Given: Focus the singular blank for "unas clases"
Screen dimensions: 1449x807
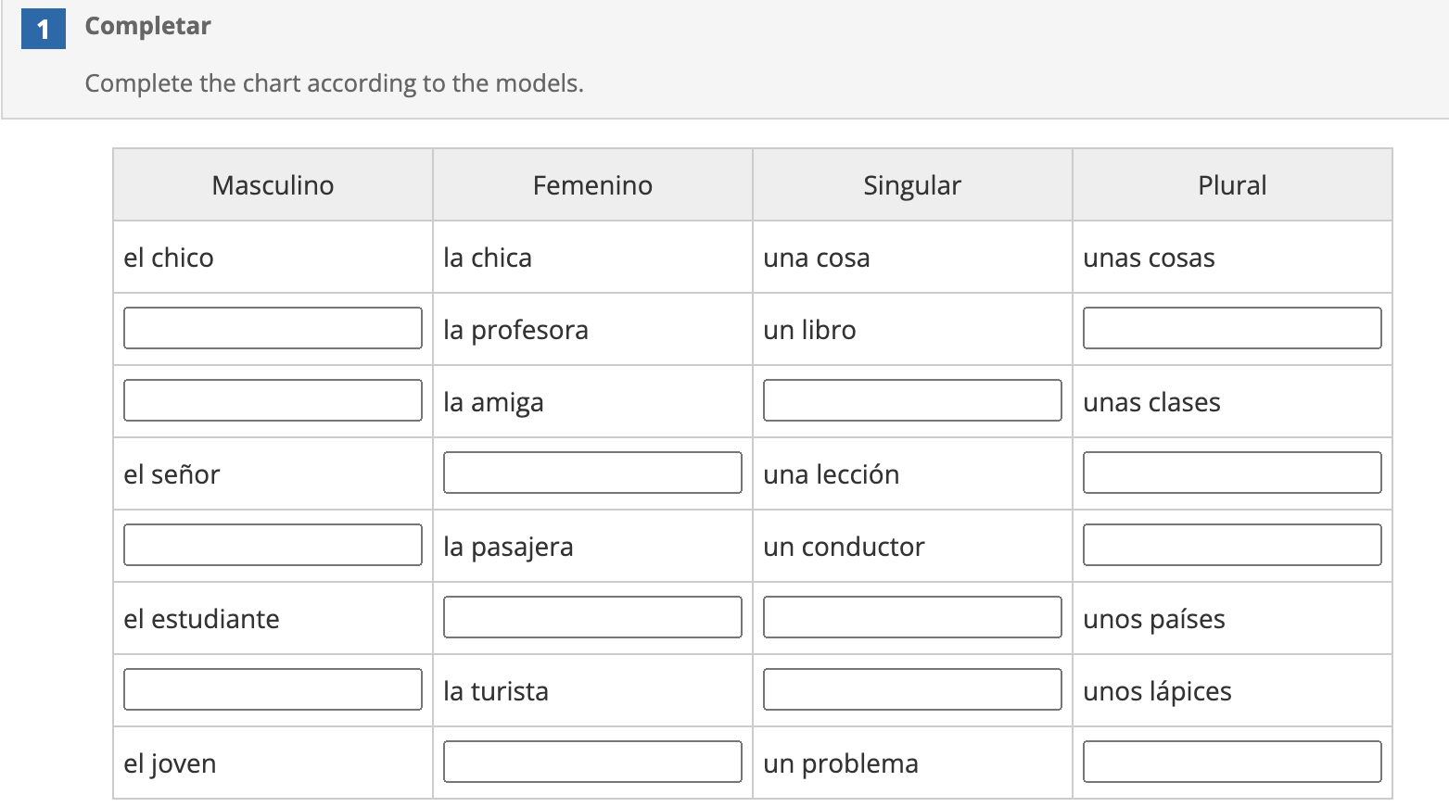Looking at the screenshot, I should [911, 400].
